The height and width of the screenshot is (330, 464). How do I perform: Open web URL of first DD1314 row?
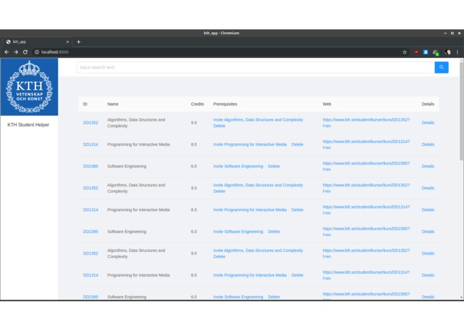point(366,145)
